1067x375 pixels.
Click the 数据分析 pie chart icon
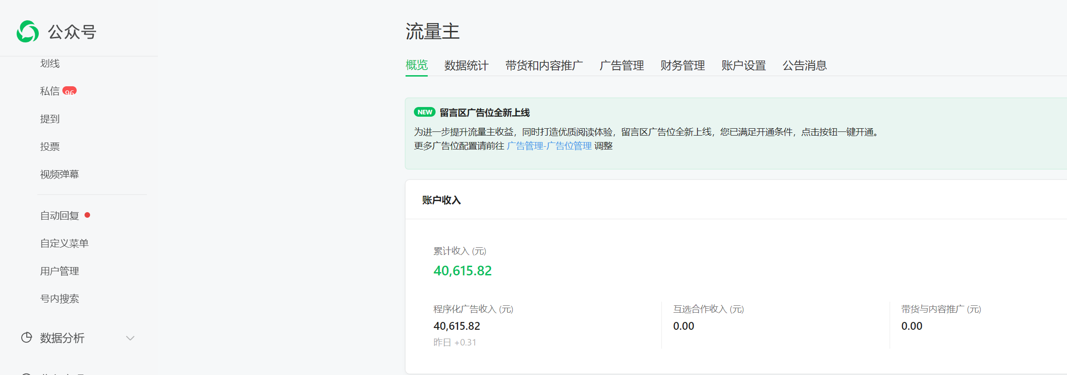tap(27, 338)
